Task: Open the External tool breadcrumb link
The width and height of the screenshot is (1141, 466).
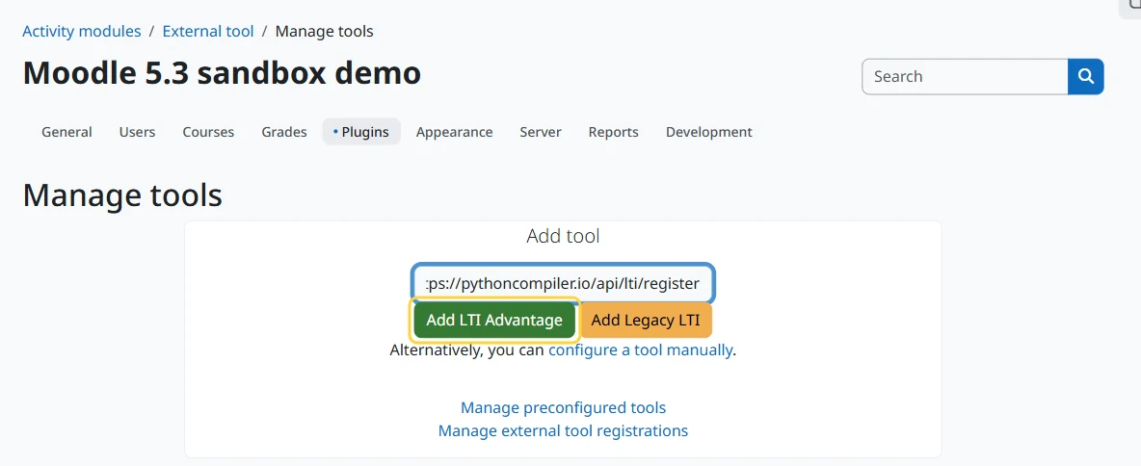Action: 208,31
